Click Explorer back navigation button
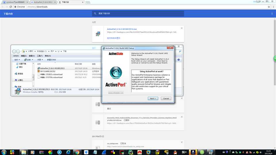This screenshot has width=276, height=155. tap(14, 51)
